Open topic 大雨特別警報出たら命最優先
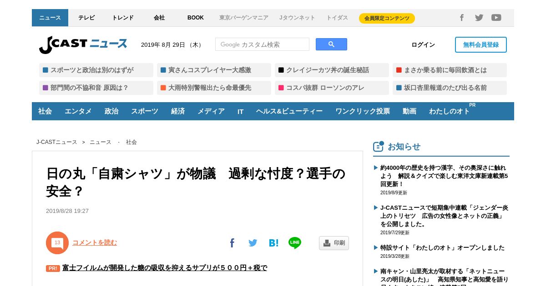The image size is (546, 286). (x=214, y=88)
